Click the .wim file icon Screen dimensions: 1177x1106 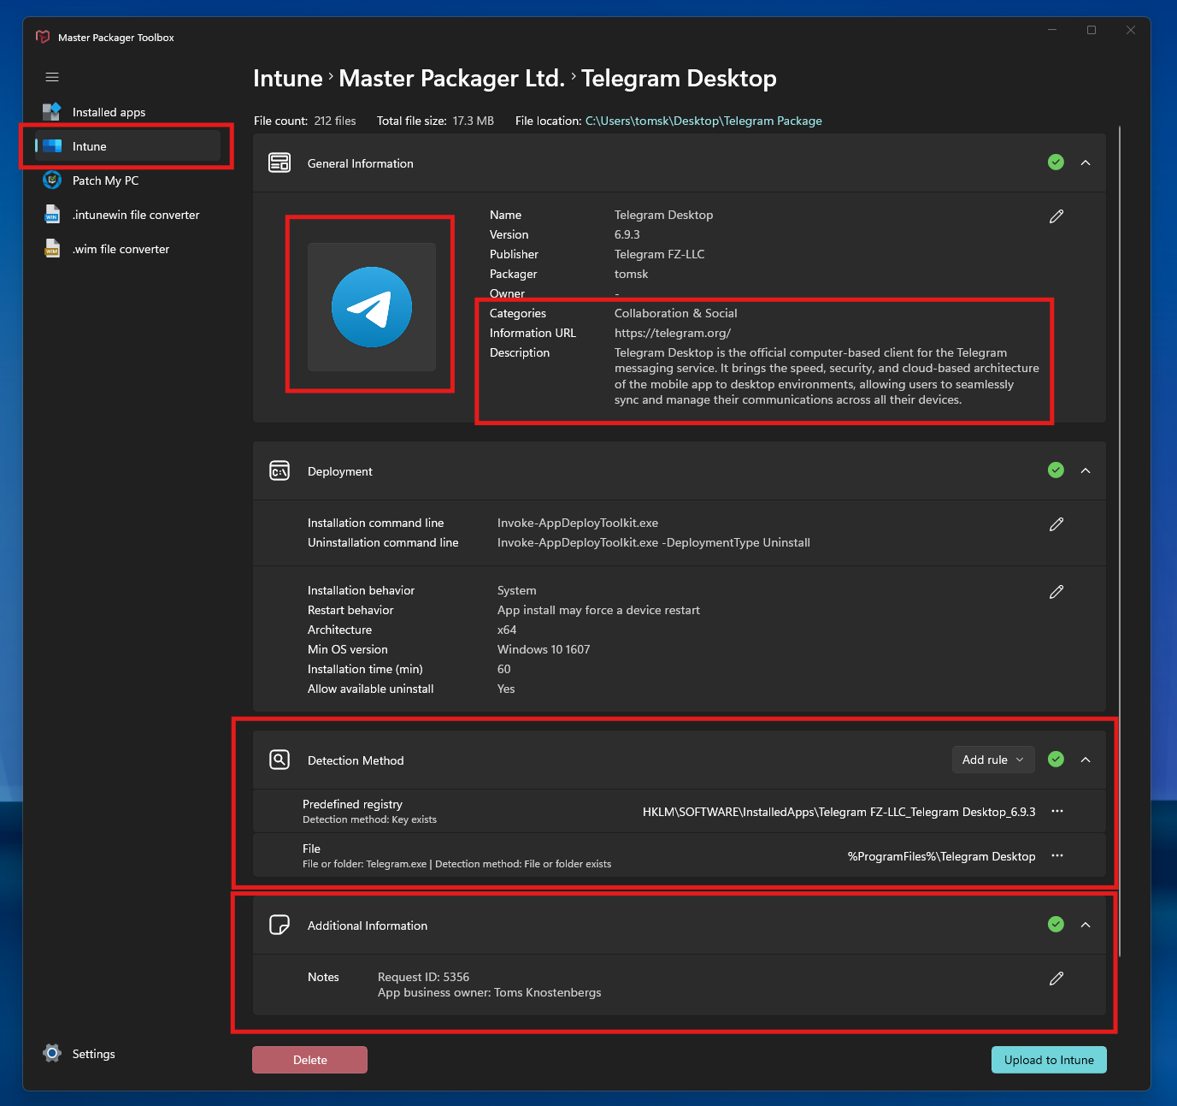point(52,248)
